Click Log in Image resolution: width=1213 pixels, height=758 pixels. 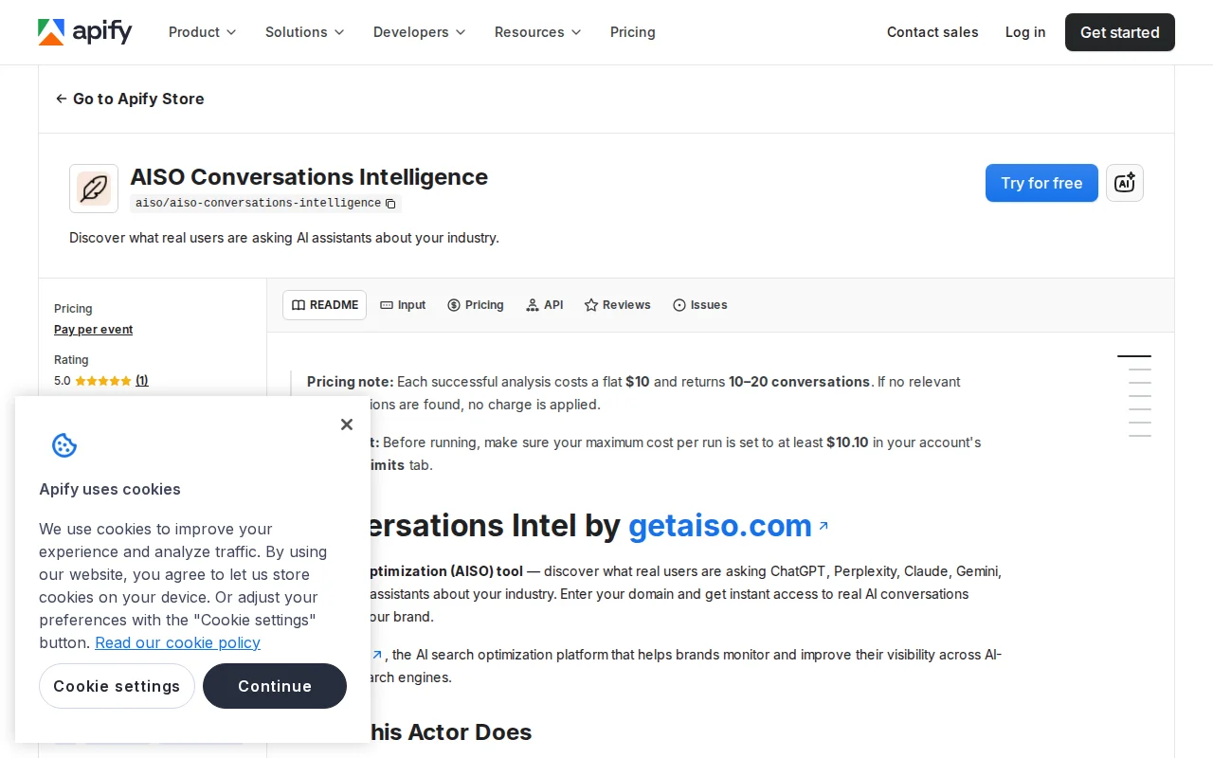[1025, 32]
